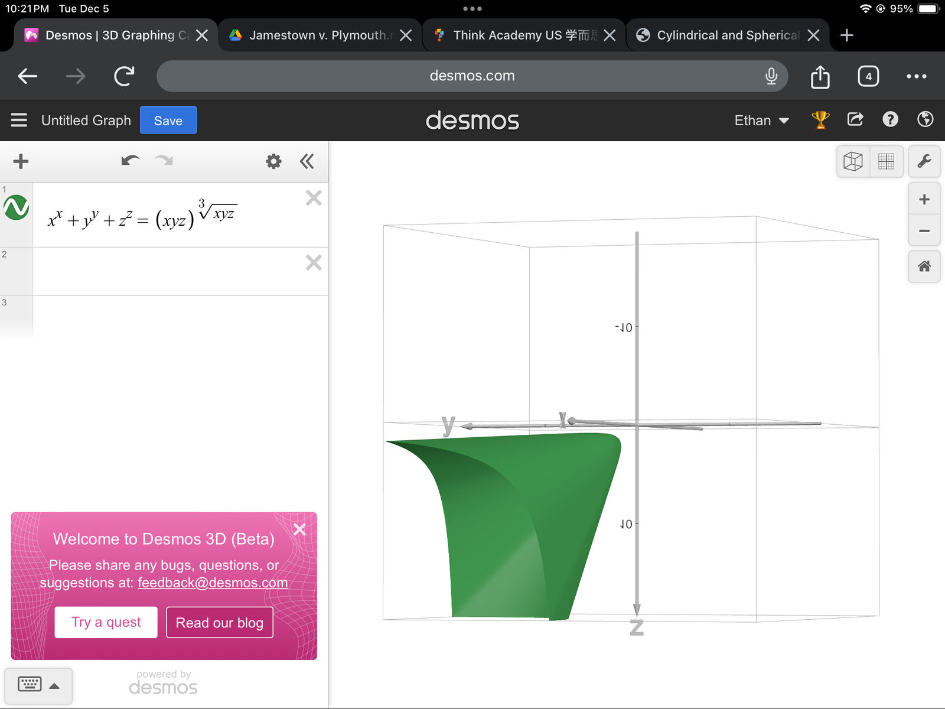Open the hamburger menu beside Untitled Graph
This screenshot has width=945, height=709.
coord(19,121)
